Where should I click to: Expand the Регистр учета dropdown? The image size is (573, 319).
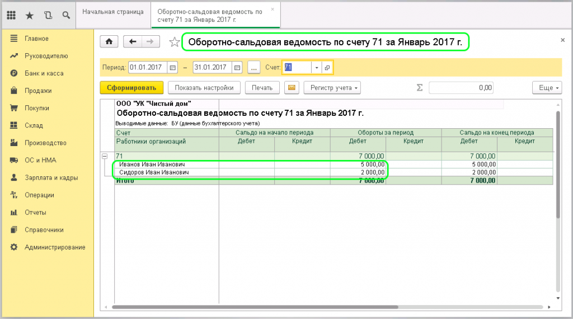pos(332,88)
